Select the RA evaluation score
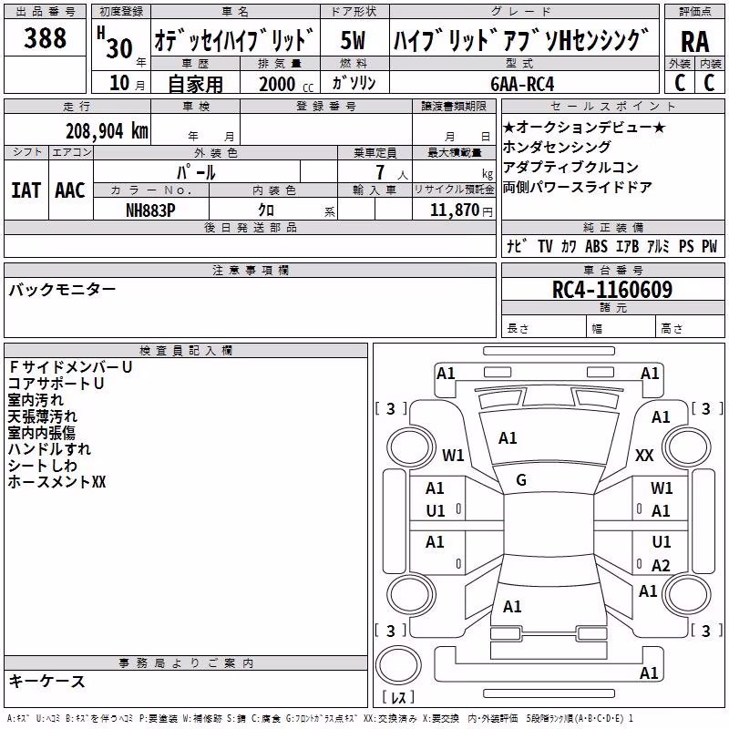 click(694, 41)
